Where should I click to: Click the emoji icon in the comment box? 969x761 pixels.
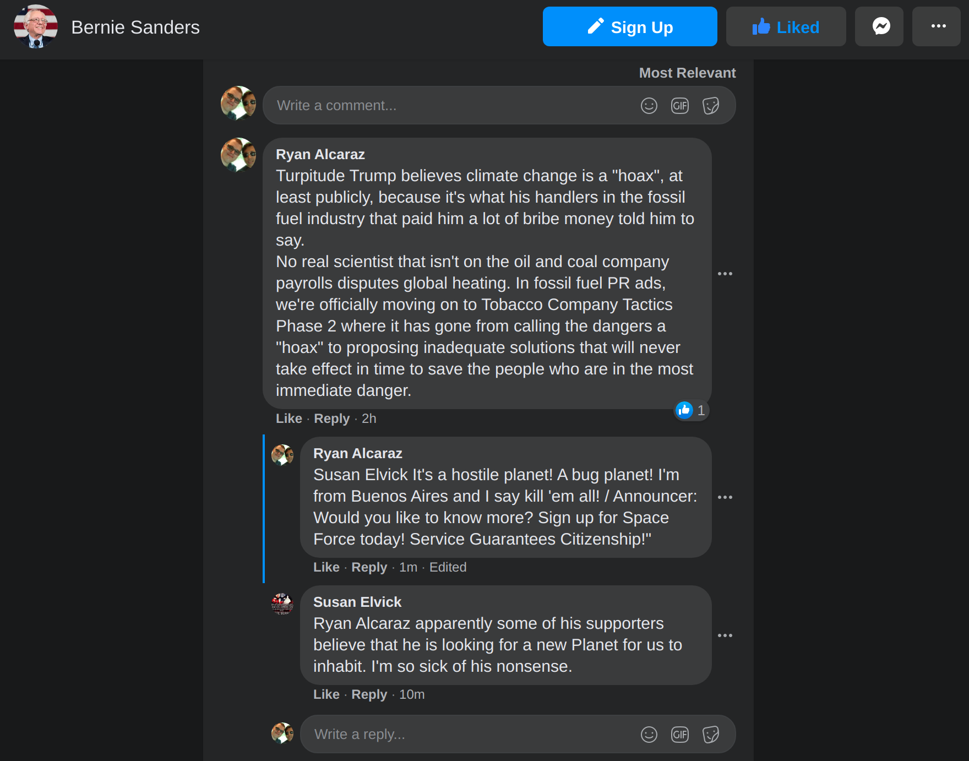[x=649, y=106]
